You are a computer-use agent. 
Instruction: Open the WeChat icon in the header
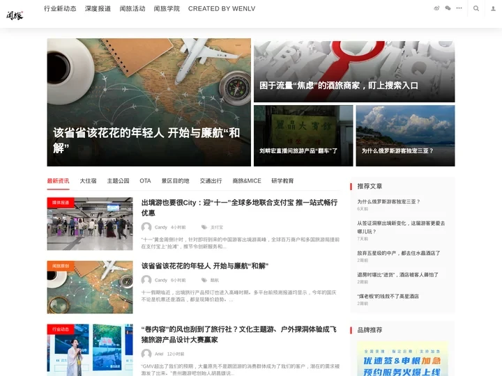[448, 8]
